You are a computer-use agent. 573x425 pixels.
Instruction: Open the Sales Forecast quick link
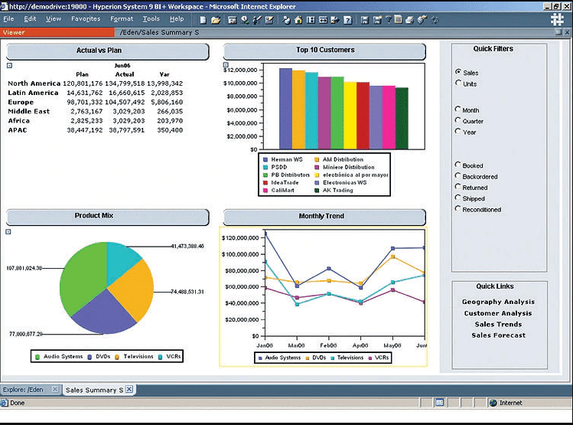[x=498, y=335]
